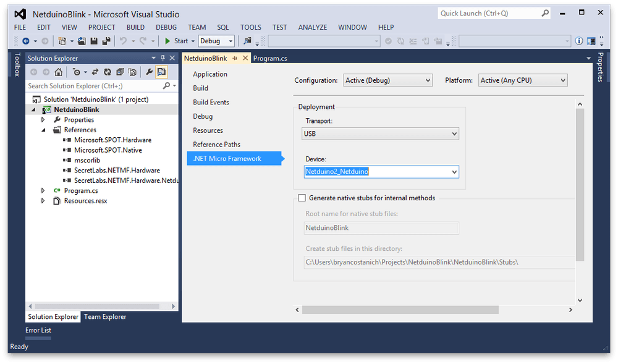
Task: Switch to the Program.cs tab
Action: 270,58
